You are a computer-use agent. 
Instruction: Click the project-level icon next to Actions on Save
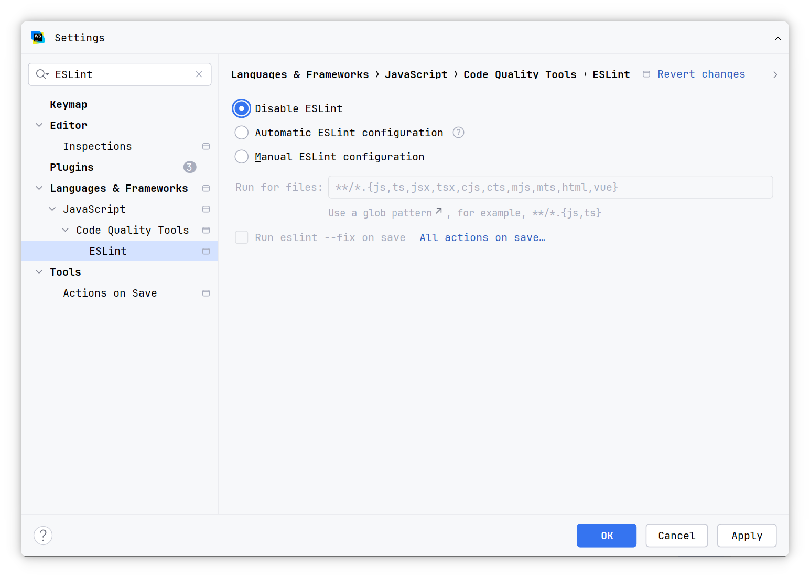pyautogui.click(x=206, y=293)
